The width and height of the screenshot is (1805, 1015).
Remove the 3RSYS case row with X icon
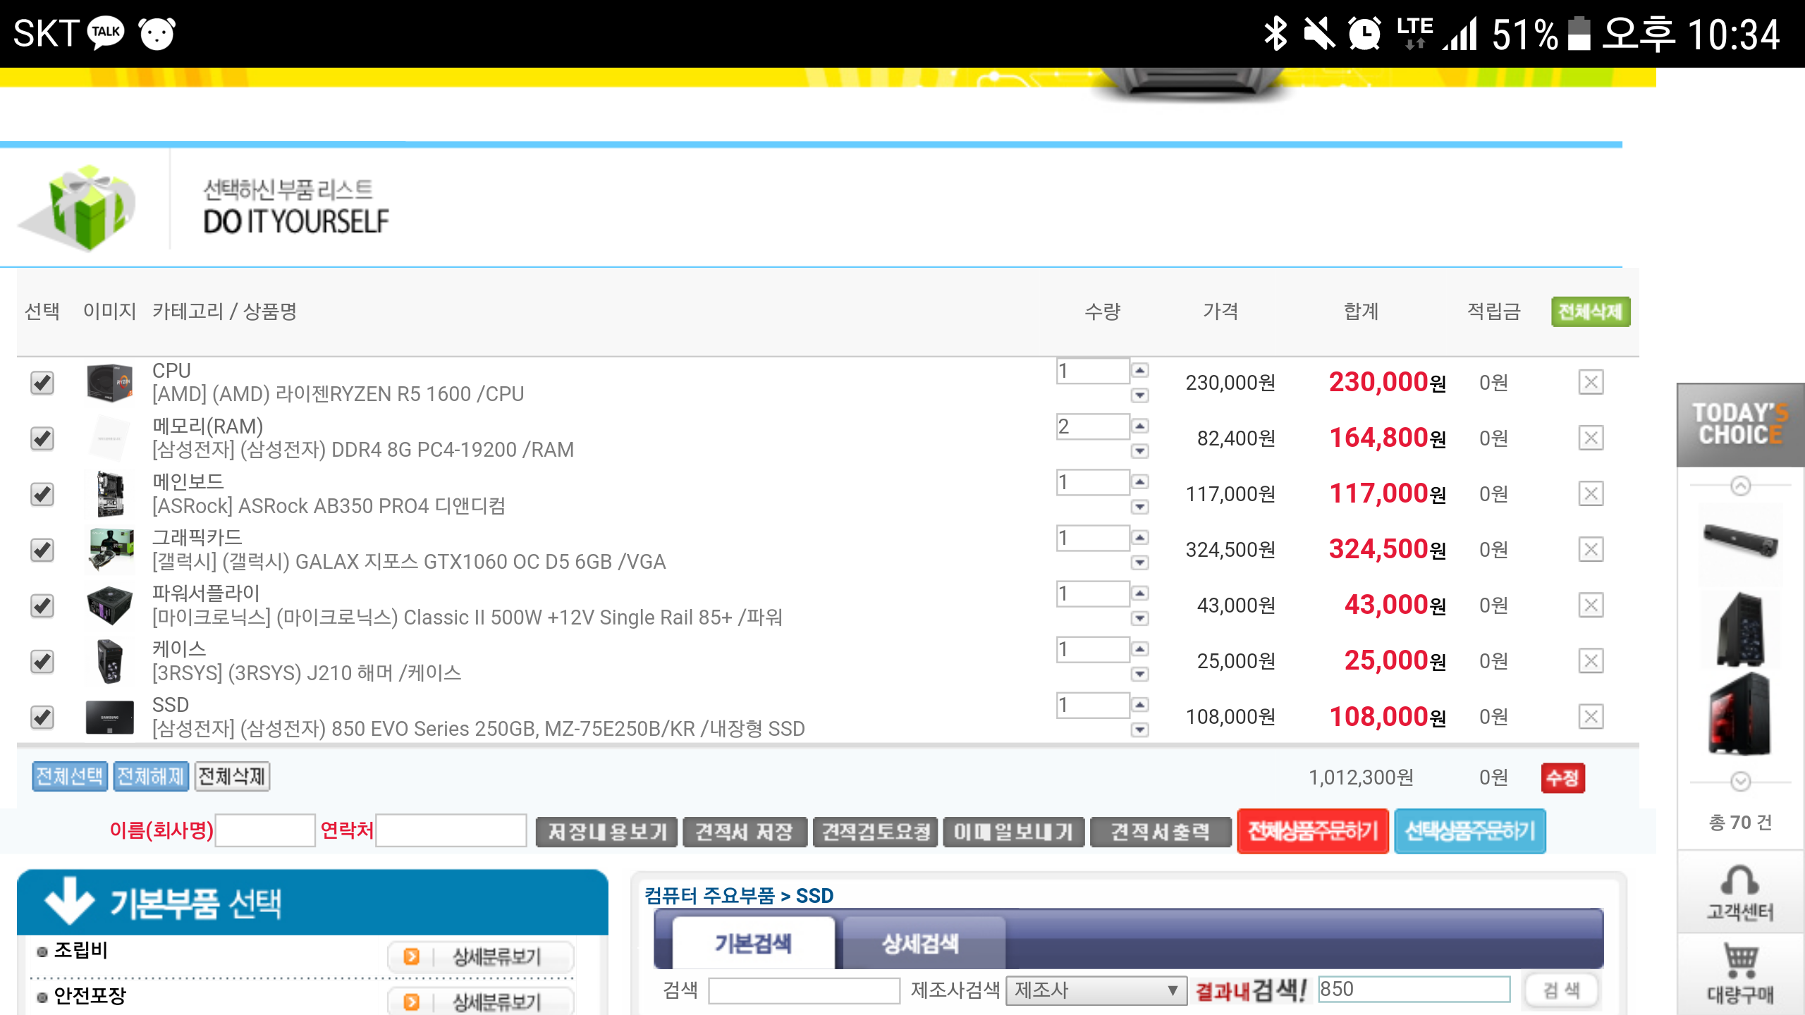[1591, 660]
